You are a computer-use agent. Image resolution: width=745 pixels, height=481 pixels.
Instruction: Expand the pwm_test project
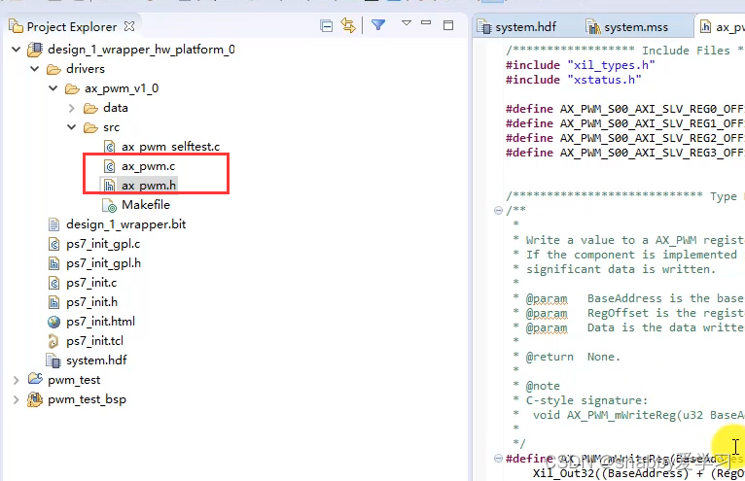[17, 380]
